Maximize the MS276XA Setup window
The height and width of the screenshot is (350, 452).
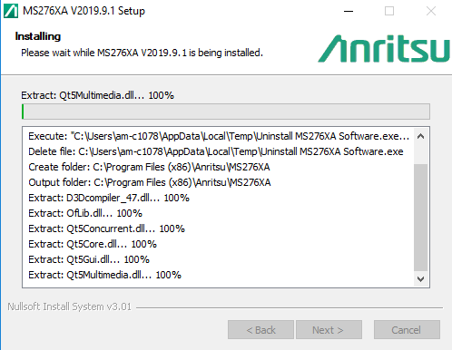pyautogui.click(x=389, y=11)
